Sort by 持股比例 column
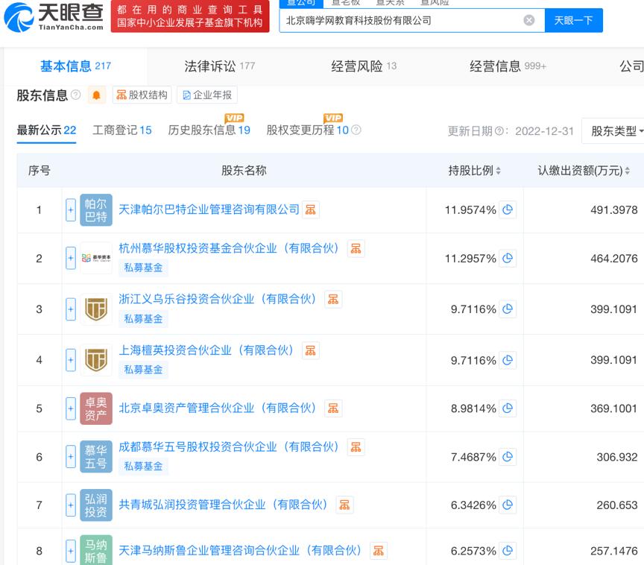 (x=475, y=170)
